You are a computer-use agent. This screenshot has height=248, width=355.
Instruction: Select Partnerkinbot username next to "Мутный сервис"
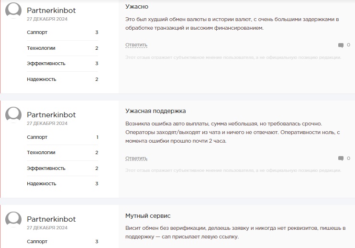point(51,219)
